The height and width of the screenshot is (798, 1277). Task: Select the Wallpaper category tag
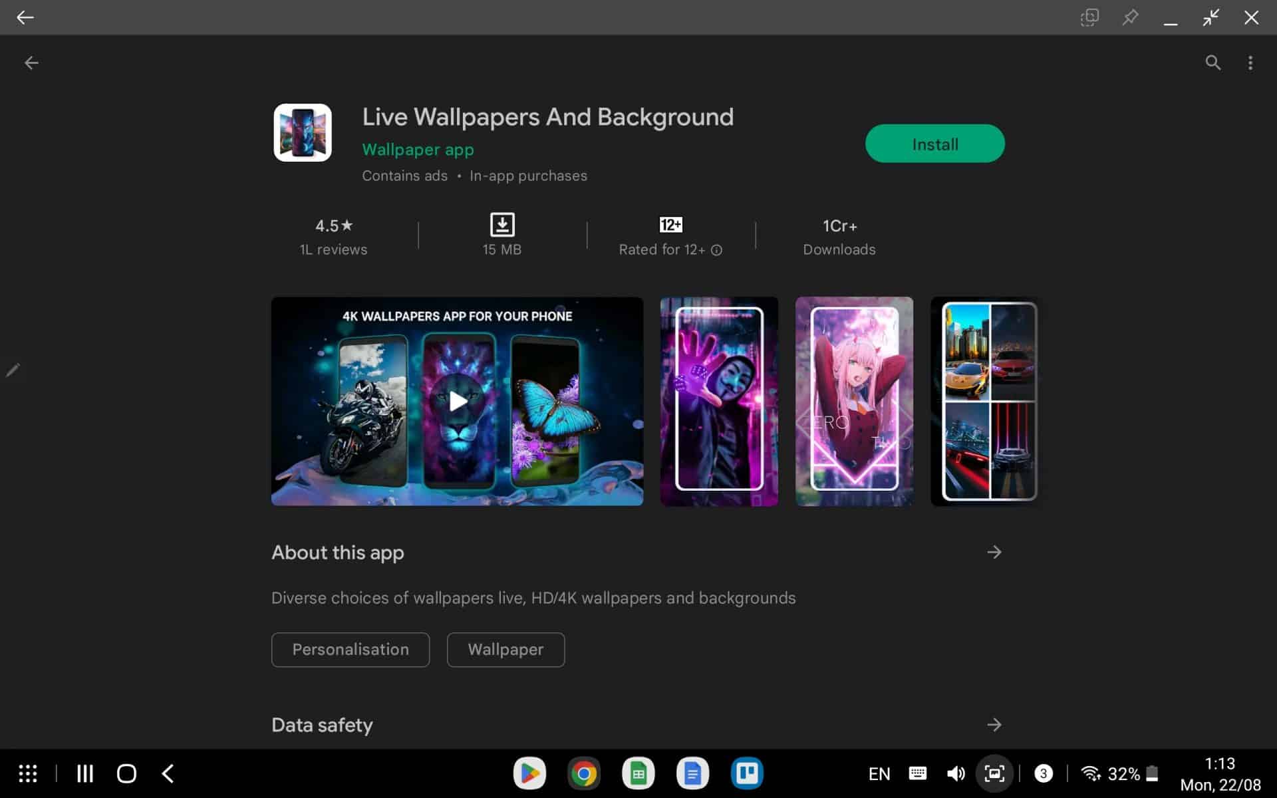[505, 650]
